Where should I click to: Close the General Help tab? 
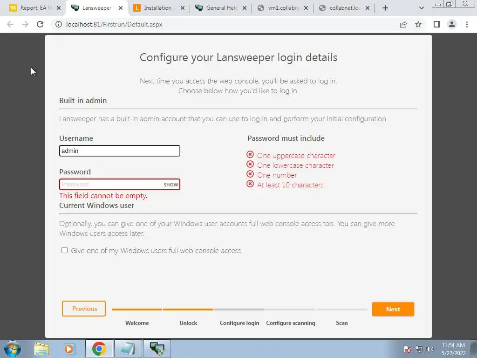(x=245, y=8)
